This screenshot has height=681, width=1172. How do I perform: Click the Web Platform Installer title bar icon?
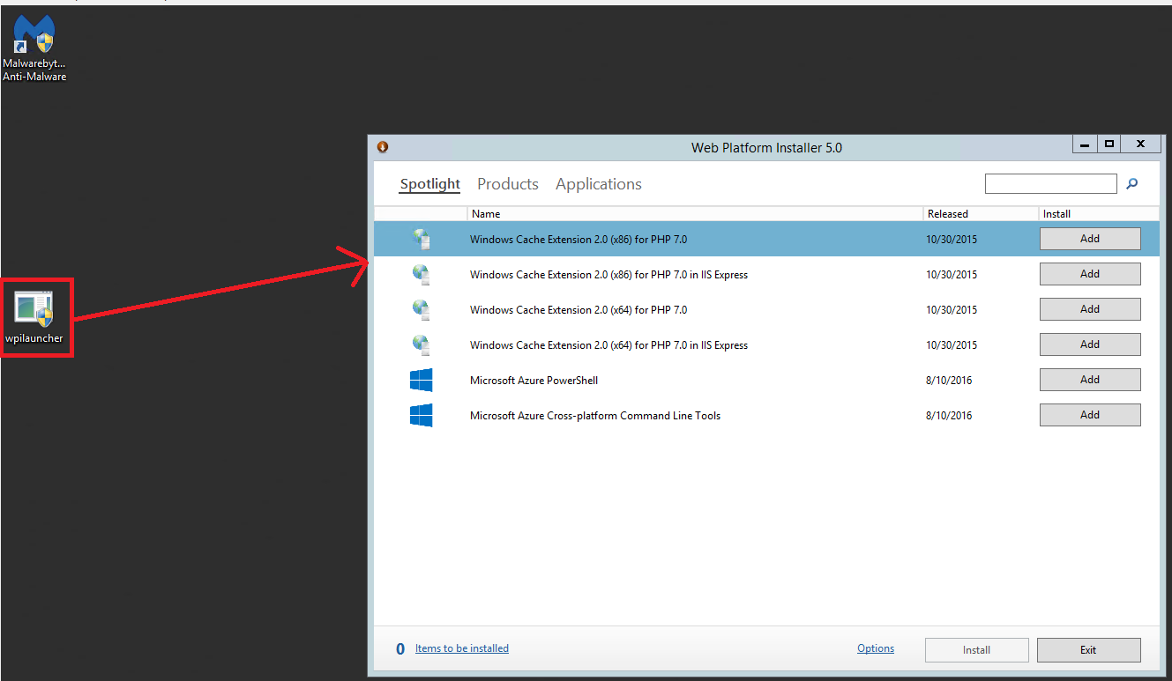coord(383,147)
